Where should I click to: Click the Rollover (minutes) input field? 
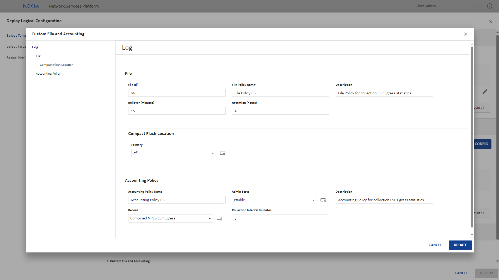pos(177,111)
